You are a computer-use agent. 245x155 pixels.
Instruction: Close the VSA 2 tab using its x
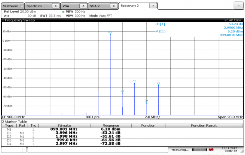point(114,6)
